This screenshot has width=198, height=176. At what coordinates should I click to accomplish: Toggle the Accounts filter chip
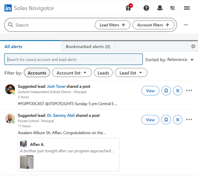(x=37, y=73)
